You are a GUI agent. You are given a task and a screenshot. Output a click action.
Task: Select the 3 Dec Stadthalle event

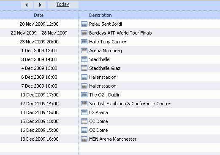pos(99,59)
